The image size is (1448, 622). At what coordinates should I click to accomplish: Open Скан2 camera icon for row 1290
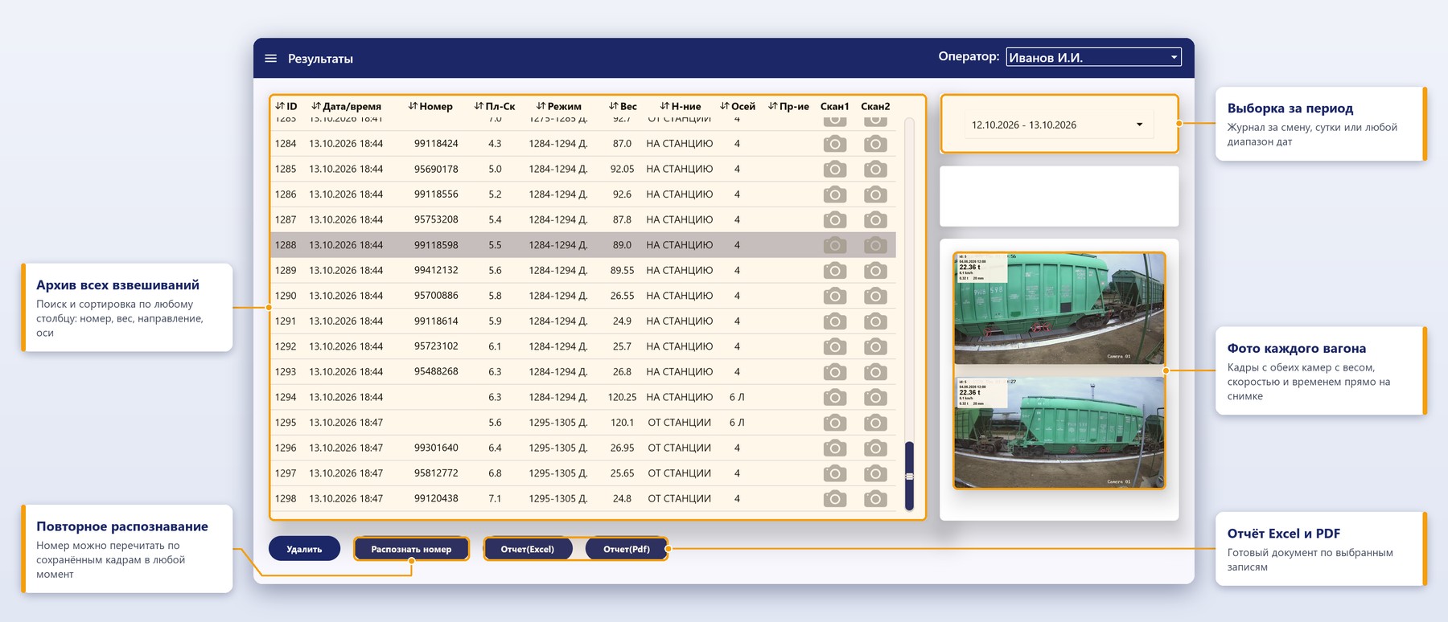pos(875,296)
